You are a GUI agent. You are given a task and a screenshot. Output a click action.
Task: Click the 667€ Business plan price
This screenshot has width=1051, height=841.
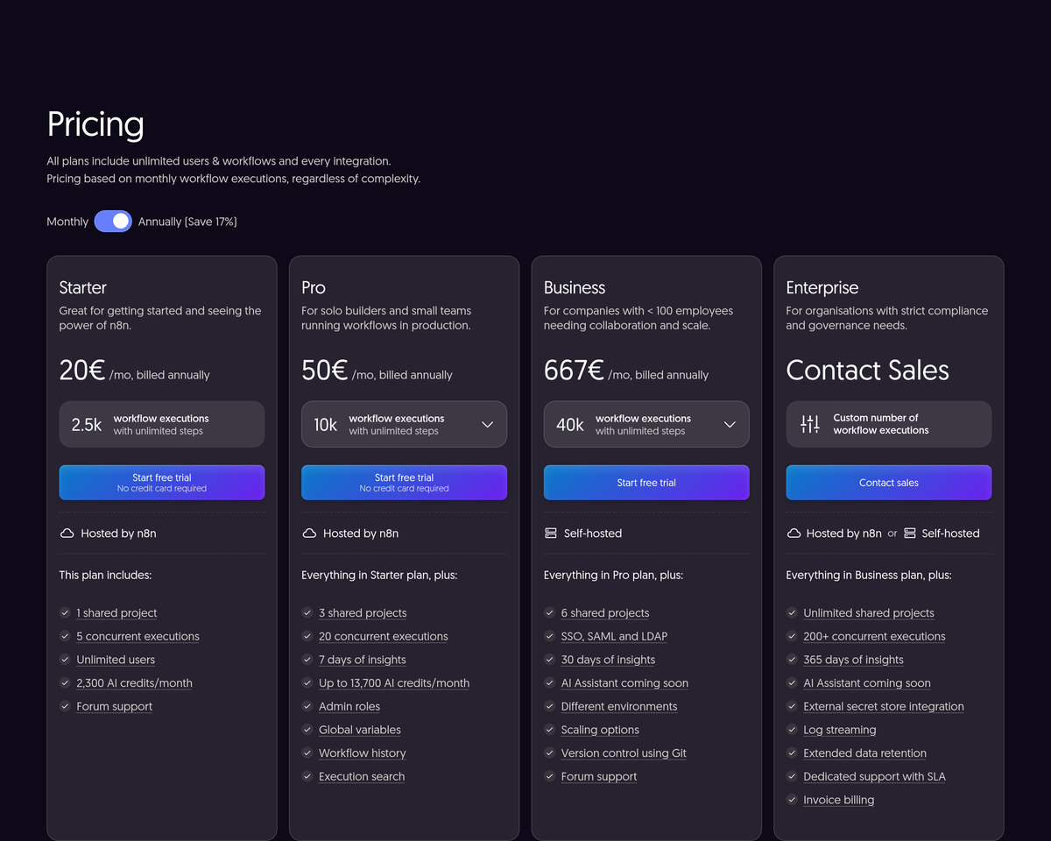pyautogui.click(x=574, y=371)
